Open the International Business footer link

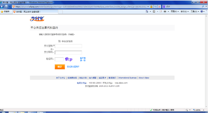(x=127, y=78)
